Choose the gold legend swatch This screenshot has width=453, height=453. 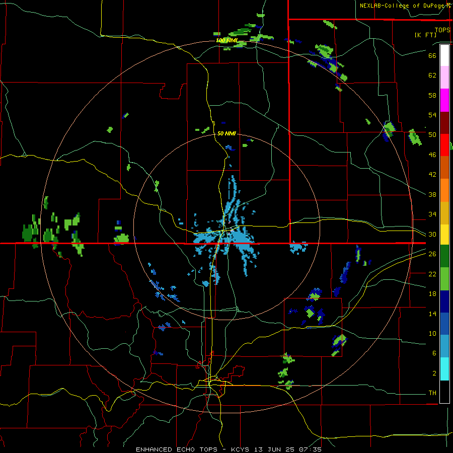[444, 213]
